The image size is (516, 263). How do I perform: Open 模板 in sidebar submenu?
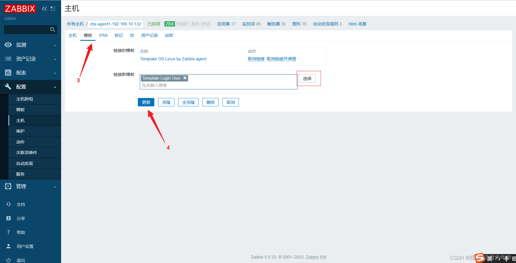coord(35,110)
